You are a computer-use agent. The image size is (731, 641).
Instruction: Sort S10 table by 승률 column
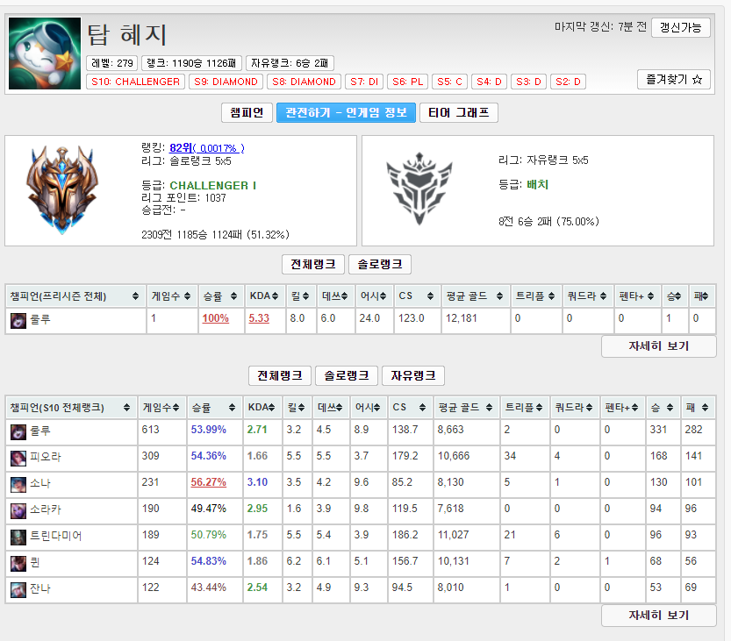214,408
